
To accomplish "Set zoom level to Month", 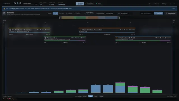I will (77, 13).
